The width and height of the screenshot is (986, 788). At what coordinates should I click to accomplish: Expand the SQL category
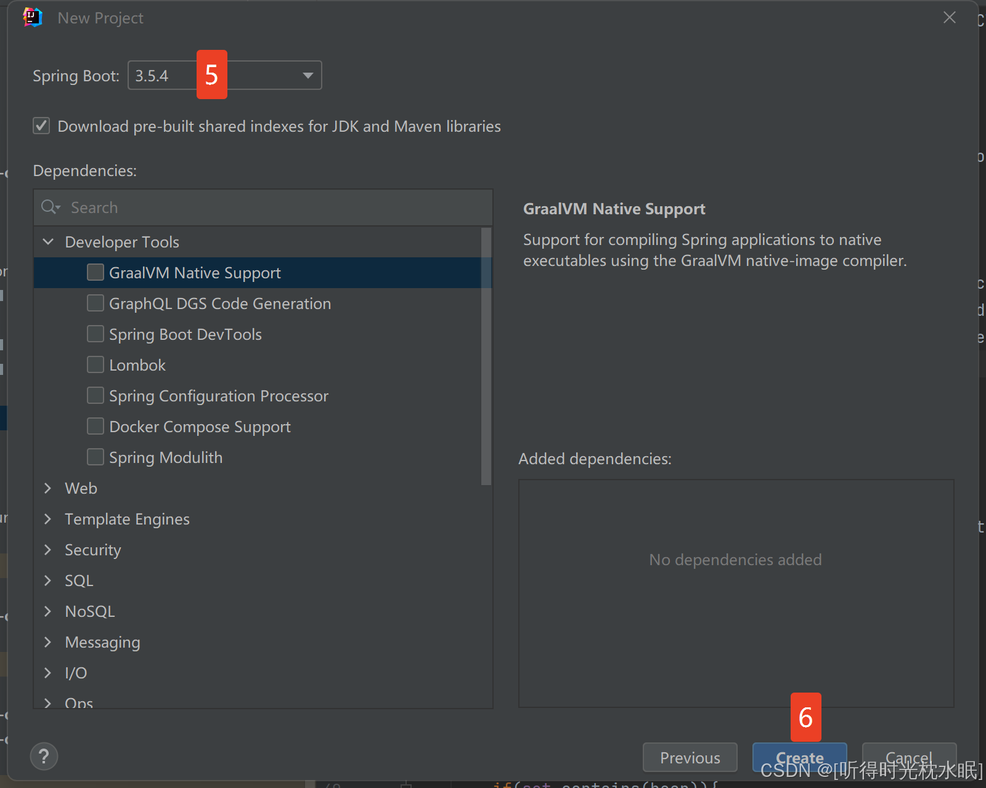[48, 581]
